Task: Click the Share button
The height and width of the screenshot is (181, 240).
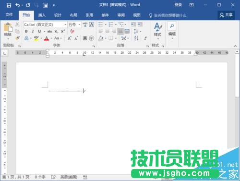Action: tap(226, 15)
